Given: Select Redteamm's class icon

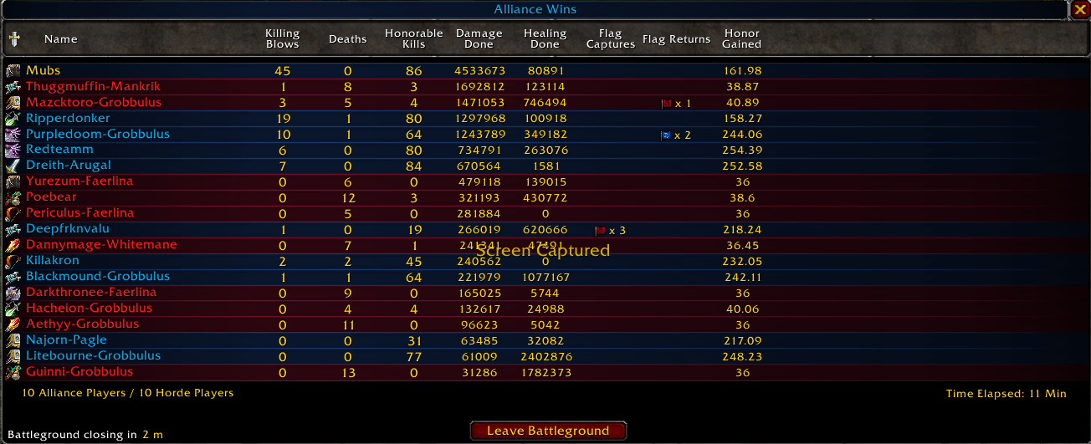Looking at the screenshot, I should point(13,151).
